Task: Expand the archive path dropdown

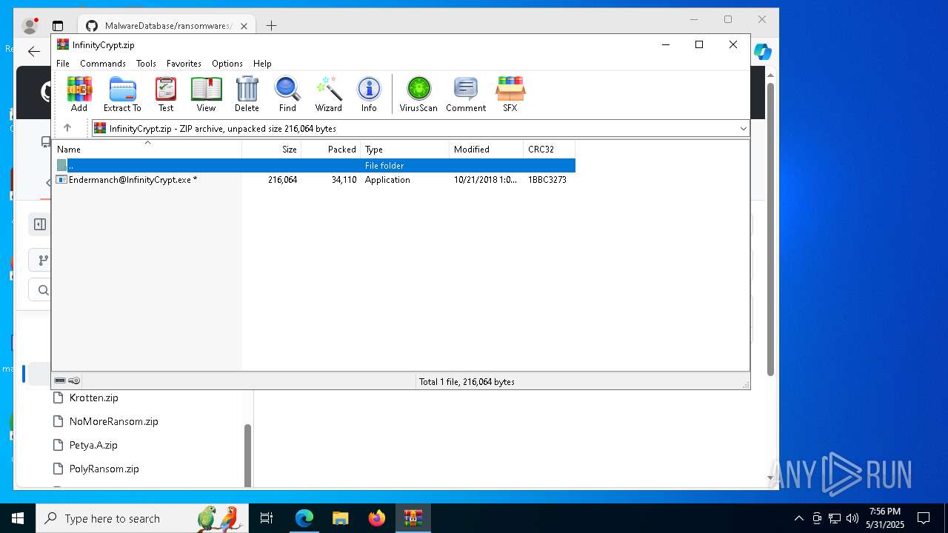Action: tap(743, 129)
